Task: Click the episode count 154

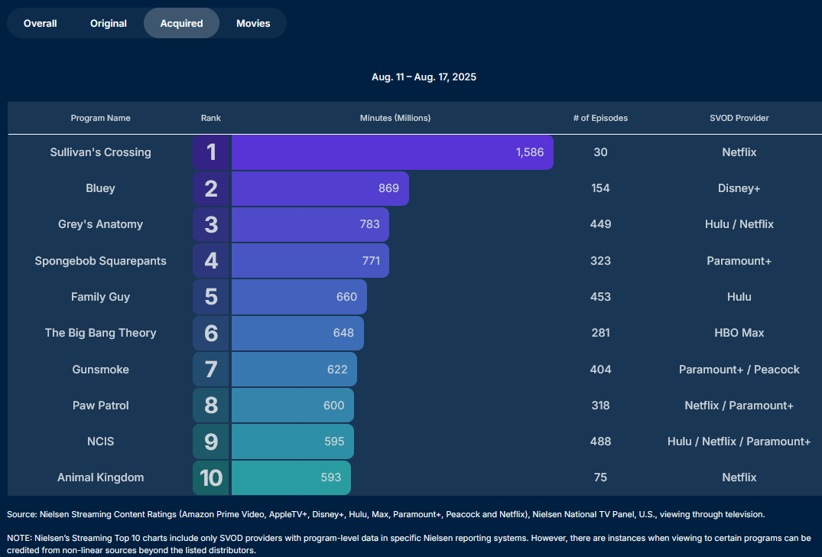Action: (600, 188)
